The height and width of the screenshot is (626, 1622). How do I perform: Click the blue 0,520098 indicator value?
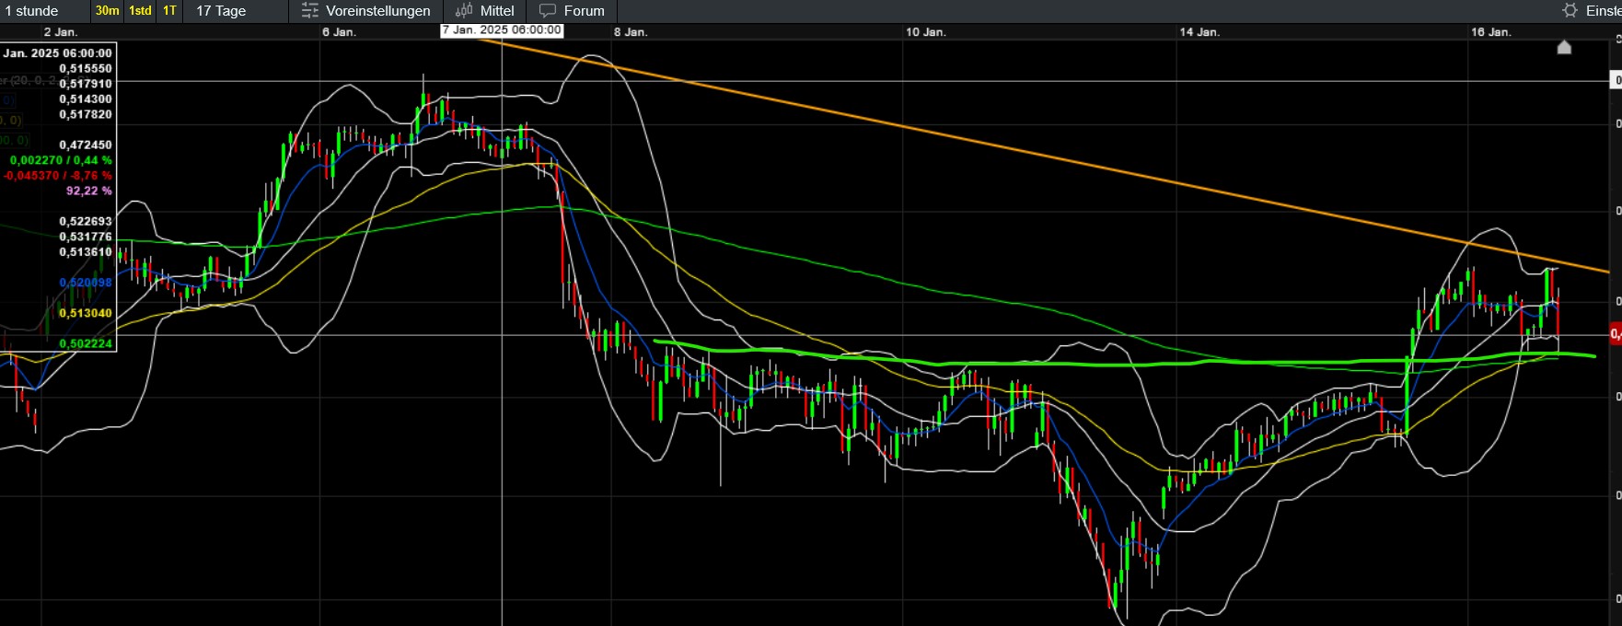[86, 283]
